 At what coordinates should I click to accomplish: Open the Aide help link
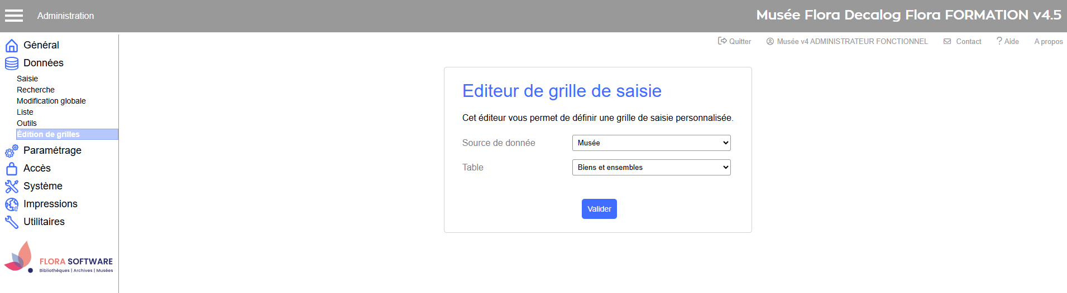click(1007, 41)
